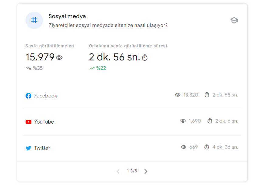Click the 1-3/5 pagination label

point(132,171)
